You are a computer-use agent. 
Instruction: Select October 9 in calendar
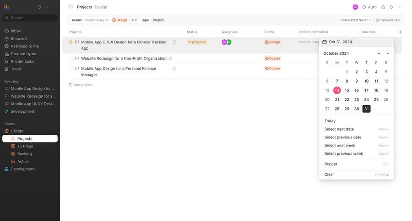point(357,81)
